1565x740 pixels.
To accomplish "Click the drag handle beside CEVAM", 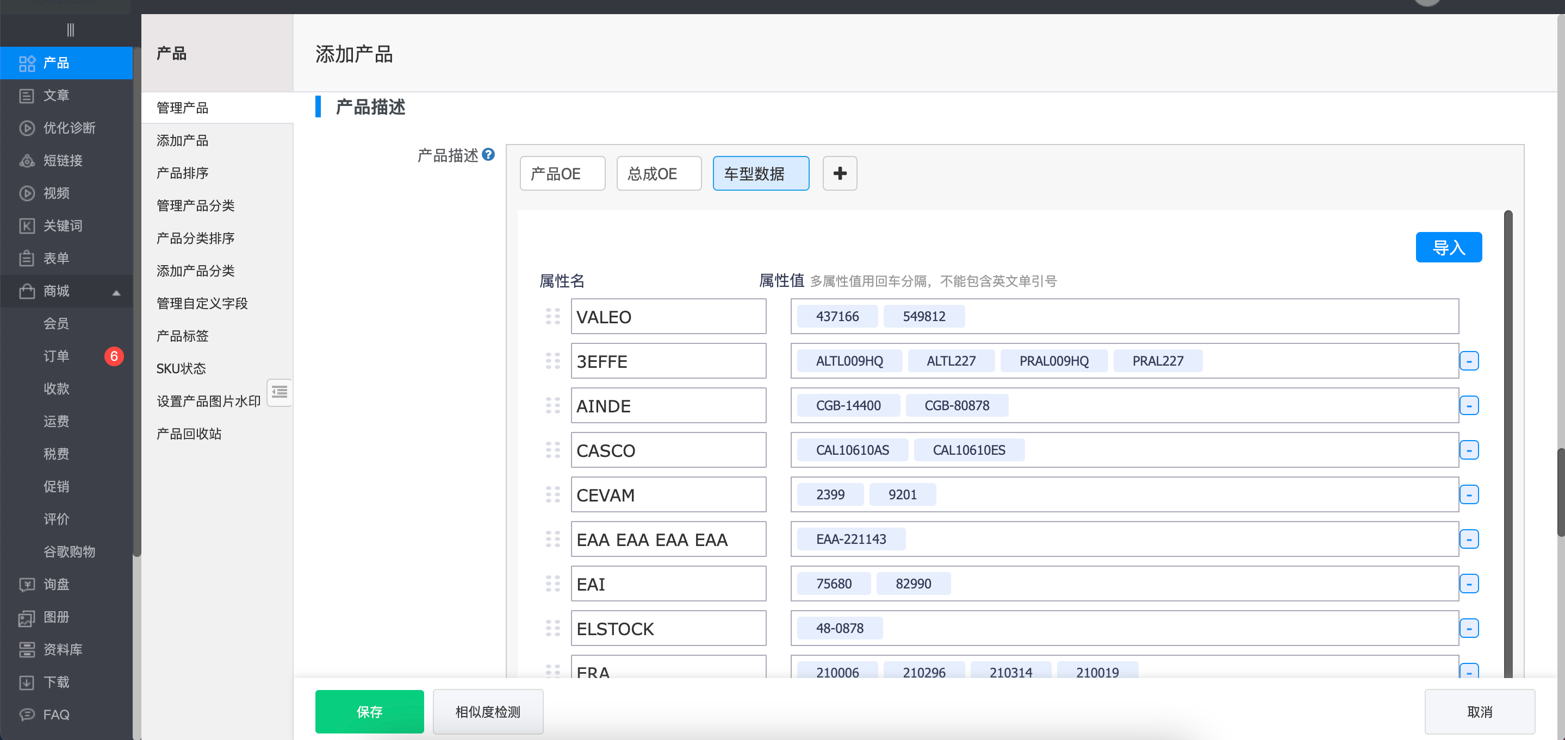I will (552, 495).
